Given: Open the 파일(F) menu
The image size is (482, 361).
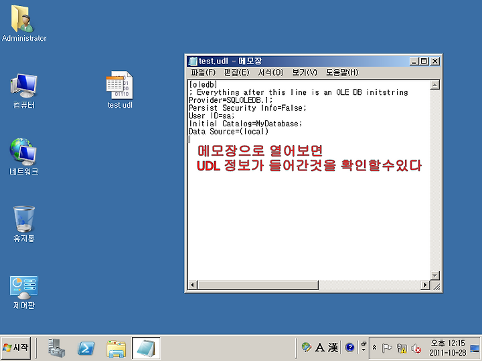Looking at the screenshot, I should coord(204,72).
